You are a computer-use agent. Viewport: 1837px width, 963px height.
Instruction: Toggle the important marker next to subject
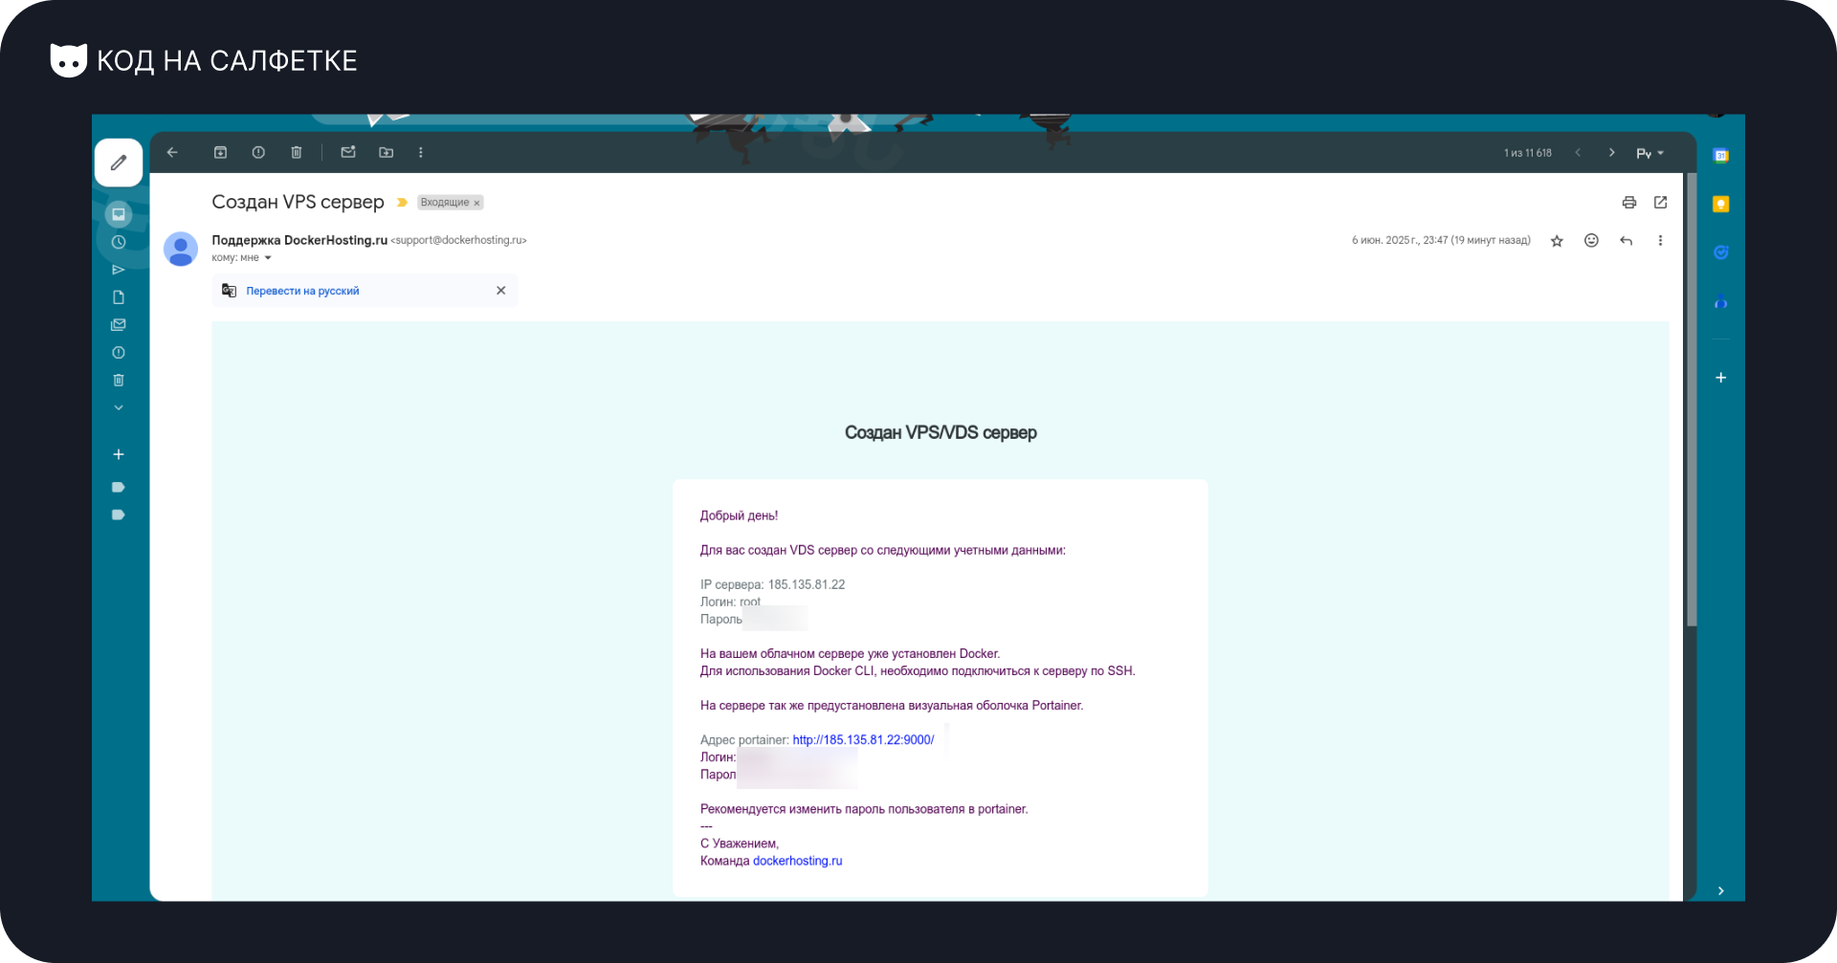coord(402,203)
